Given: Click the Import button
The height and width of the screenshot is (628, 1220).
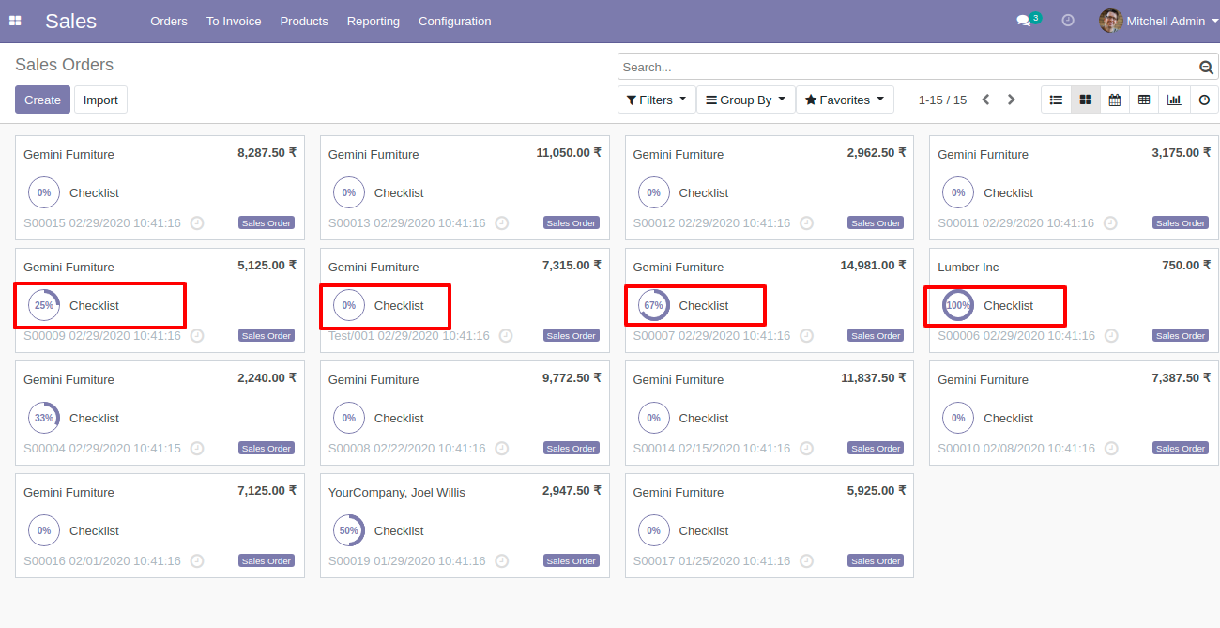Looking at the screenshot, I should click(100, 100).
